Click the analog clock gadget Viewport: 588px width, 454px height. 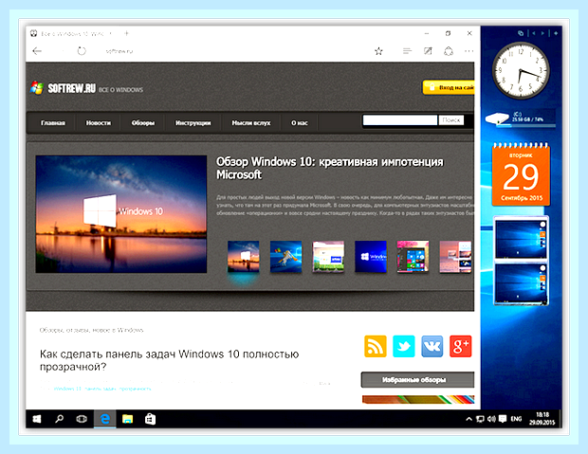click(x=521, y=70)
